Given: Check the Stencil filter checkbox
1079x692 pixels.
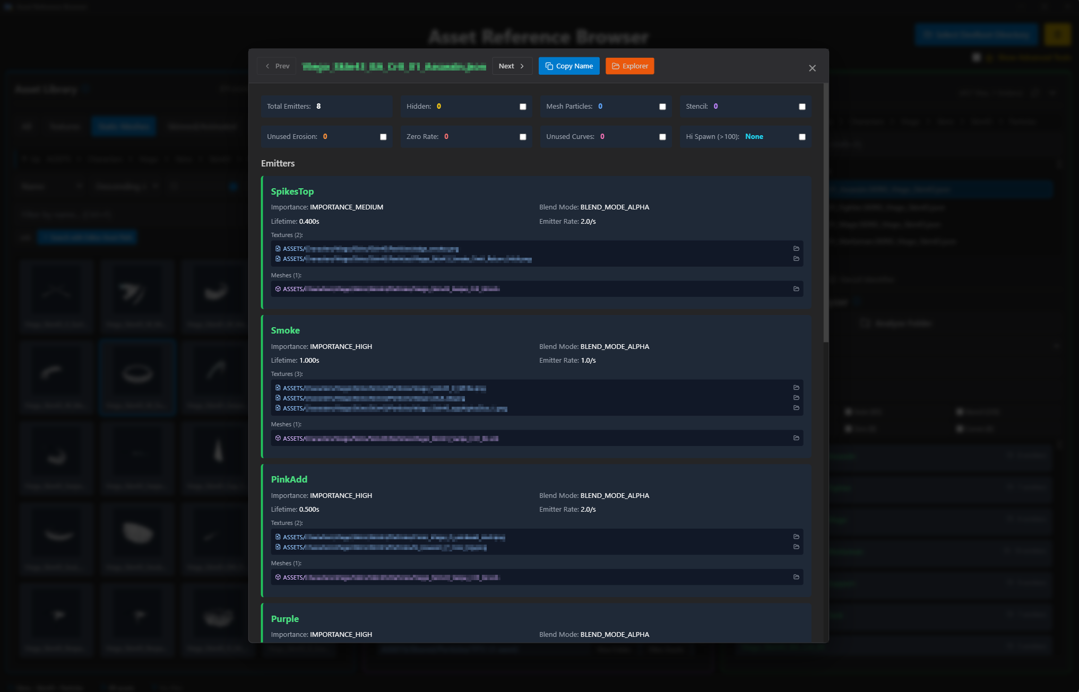Looking at the screenshot, I should pyautogui.click(x=802, y=106).
